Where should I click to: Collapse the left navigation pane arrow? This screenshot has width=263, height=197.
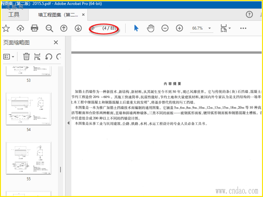(x=68, y=123)
